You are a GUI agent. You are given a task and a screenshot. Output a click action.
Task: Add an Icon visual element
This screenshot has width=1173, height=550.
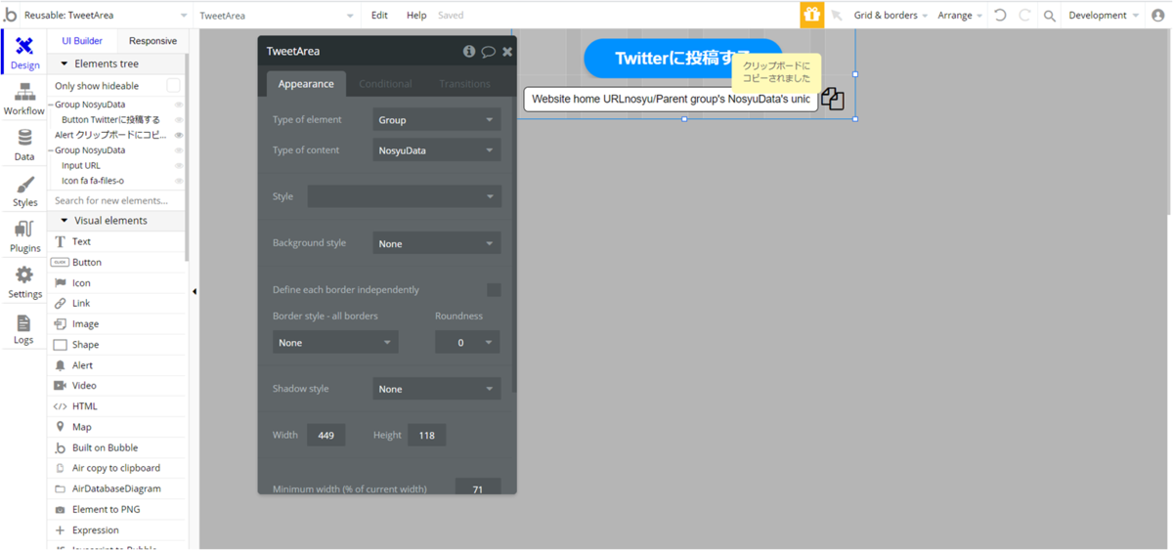click(116, 282)
